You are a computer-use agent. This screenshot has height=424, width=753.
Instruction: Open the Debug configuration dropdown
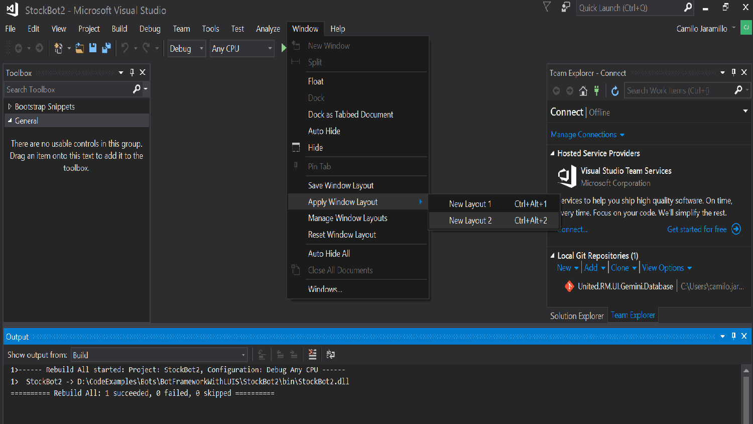click(187, 48)
